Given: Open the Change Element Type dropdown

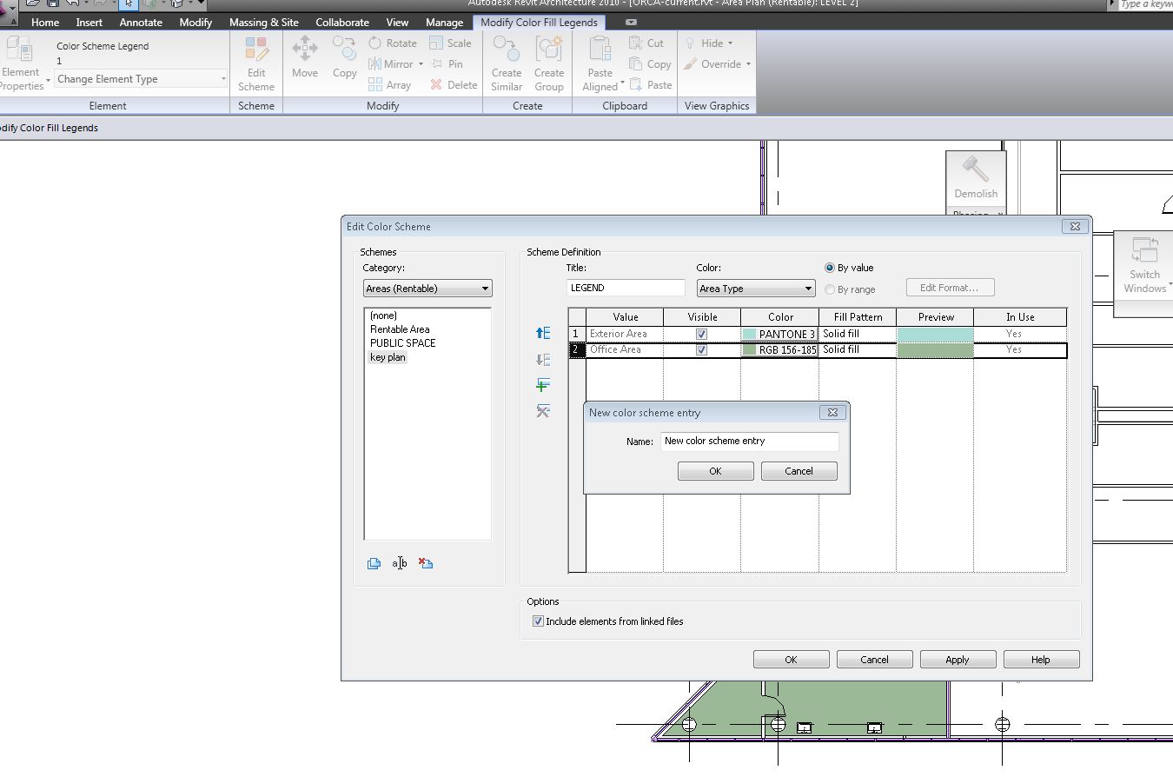Looking at the screenshot, I should point(141,79).
